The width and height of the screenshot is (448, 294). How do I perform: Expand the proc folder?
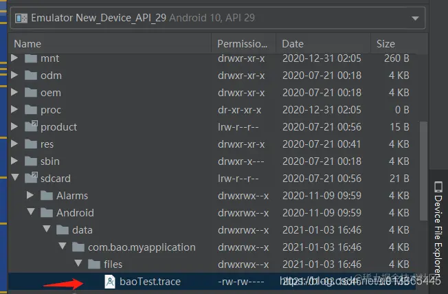point(14,109)
